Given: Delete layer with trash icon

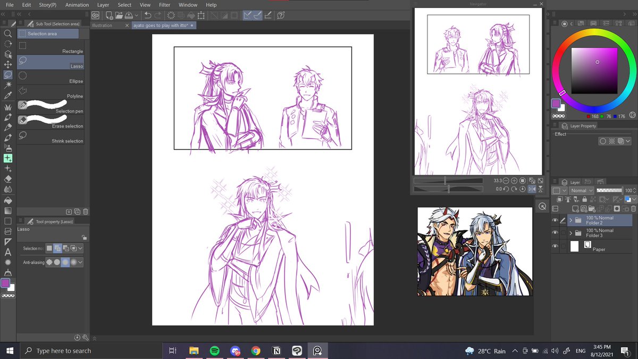Looking at the screenshot, I should coord(633,208).
